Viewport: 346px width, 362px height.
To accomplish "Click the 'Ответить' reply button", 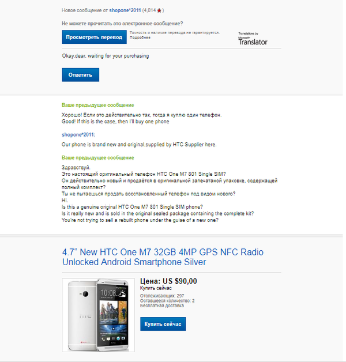I will click(x=80, y=75).
